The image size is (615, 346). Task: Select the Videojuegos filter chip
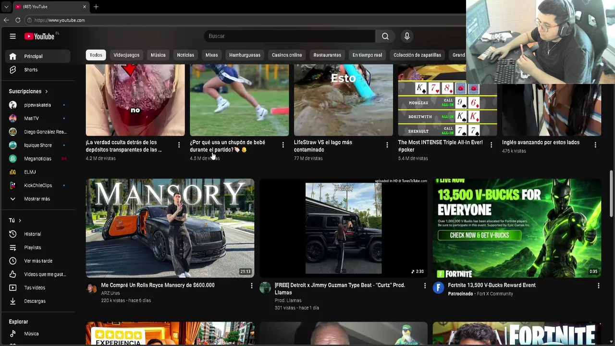point(126,55)
